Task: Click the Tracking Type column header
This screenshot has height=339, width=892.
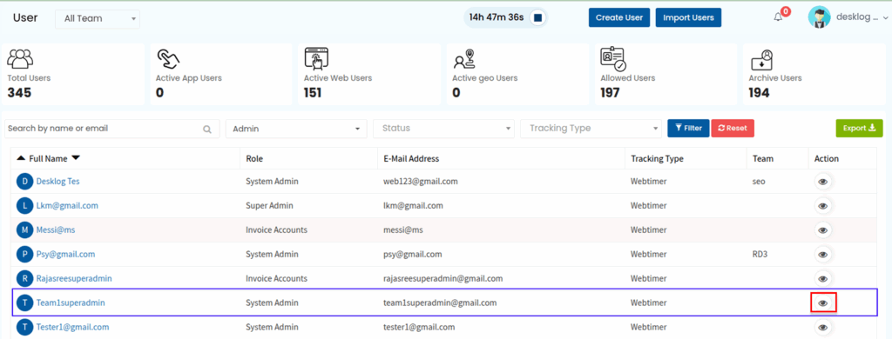Action: [657, 159]
